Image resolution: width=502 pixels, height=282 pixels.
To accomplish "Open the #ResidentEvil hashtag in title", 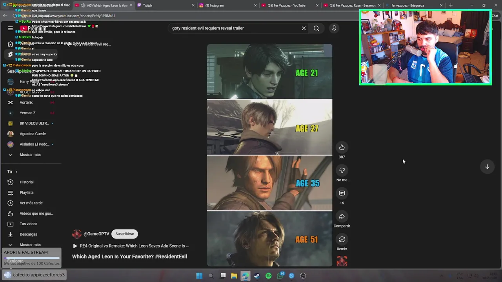I will 171,257.
